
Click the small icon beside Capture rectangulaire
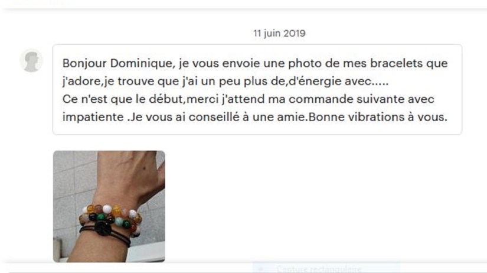point(260,269)
